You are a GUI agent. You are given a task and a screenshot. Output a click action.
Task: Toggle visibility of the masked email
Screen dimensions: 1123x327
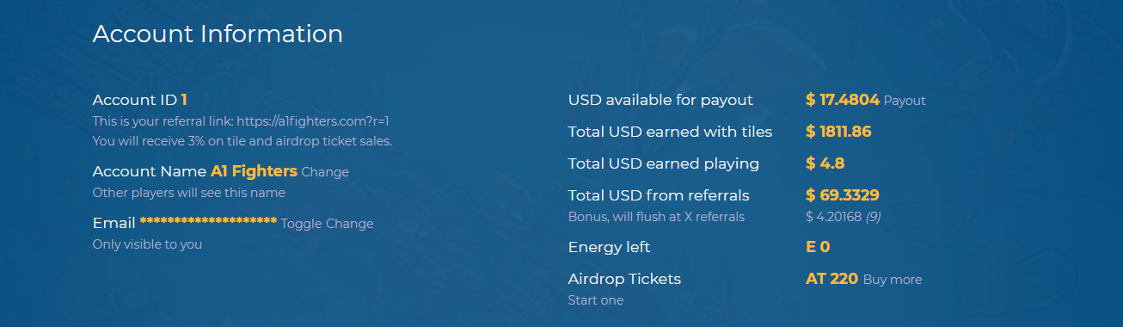coord(302,224)
